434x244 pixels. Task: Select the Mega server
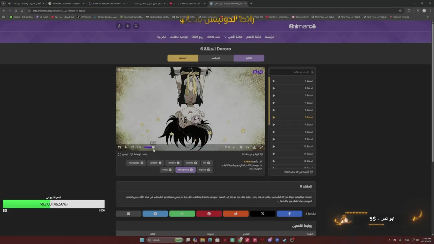click(167, 170)
